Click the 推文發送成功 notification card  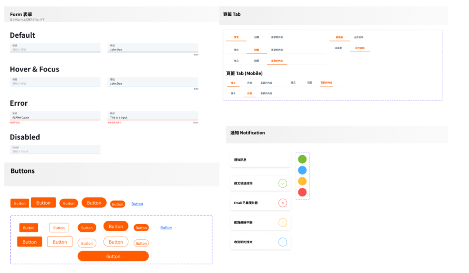260,183
